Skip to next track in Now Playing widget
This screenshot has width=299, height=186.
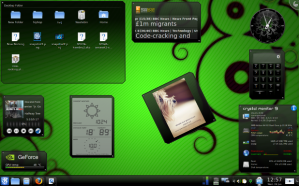point(31,131)
